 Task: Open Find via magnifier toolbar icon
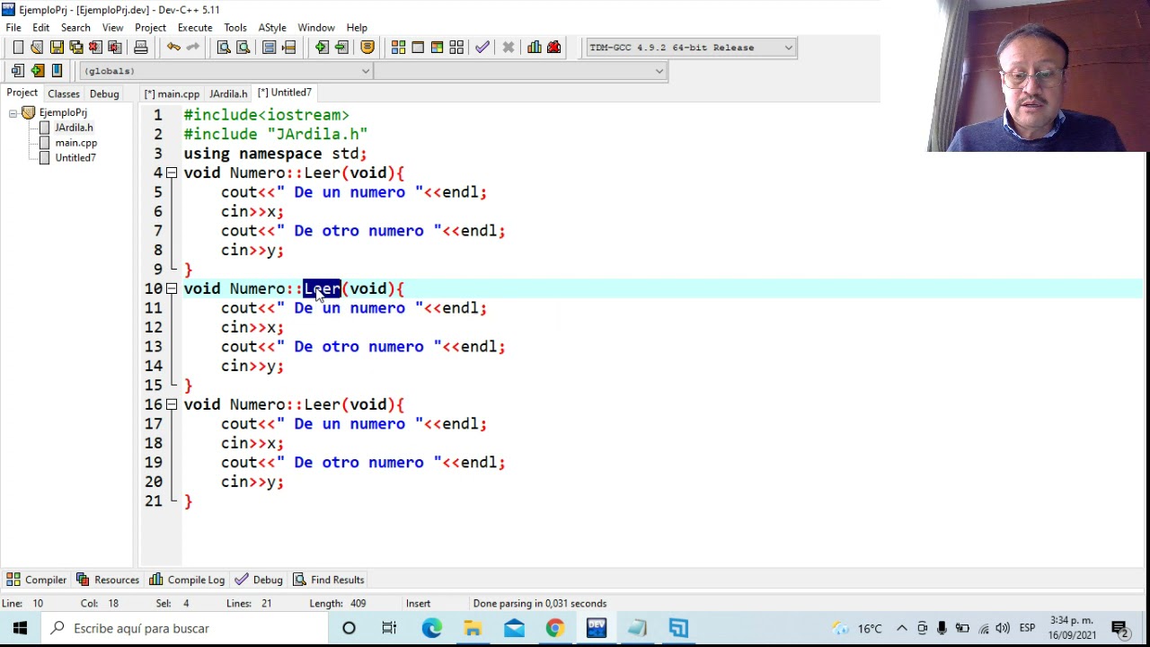224,48
